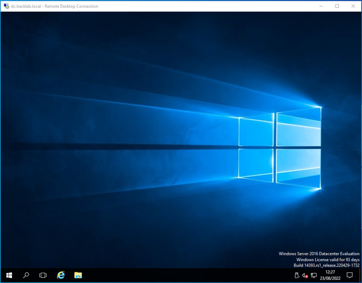Open File Explorer from taskbar
Viewport: 362px width, 283px height.
pos(78,275)
